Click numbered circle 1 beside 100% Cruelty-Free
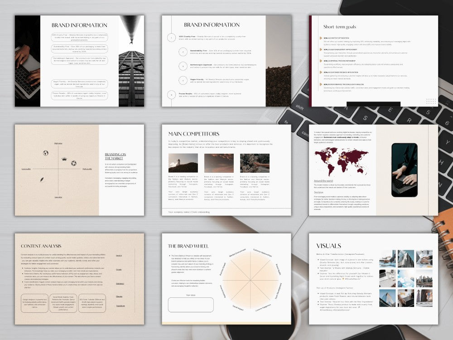 170,39
